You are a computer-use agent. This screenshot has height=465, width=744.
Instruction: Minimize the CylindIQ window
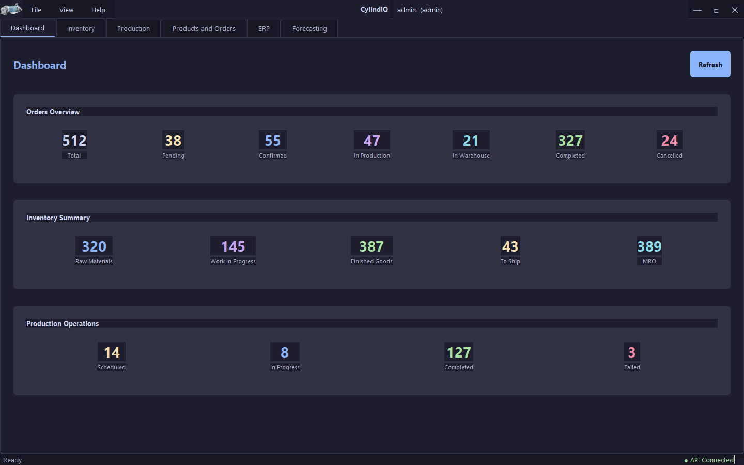coord(698,10)
